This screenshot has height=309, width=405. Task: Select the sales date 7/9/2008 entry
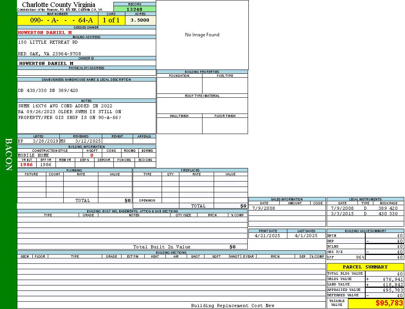[264, 208]
